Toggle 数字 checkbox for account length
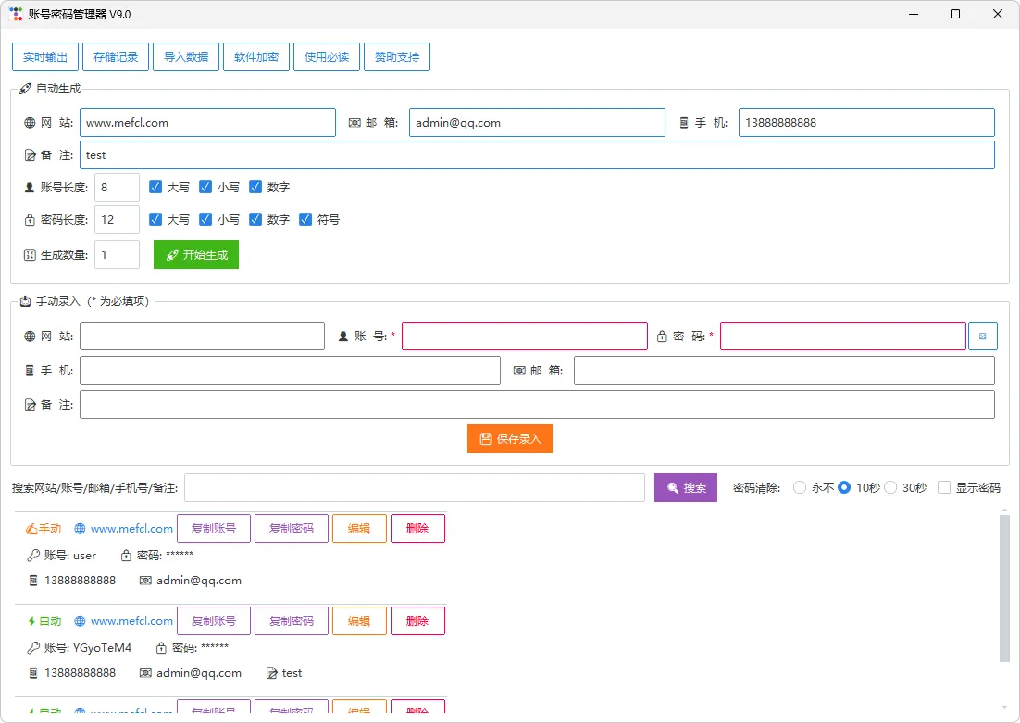 tap(255, 187)
